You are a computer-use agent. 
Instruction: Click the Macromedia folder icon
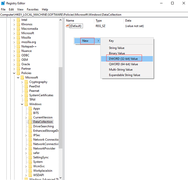tap(18, 29)
